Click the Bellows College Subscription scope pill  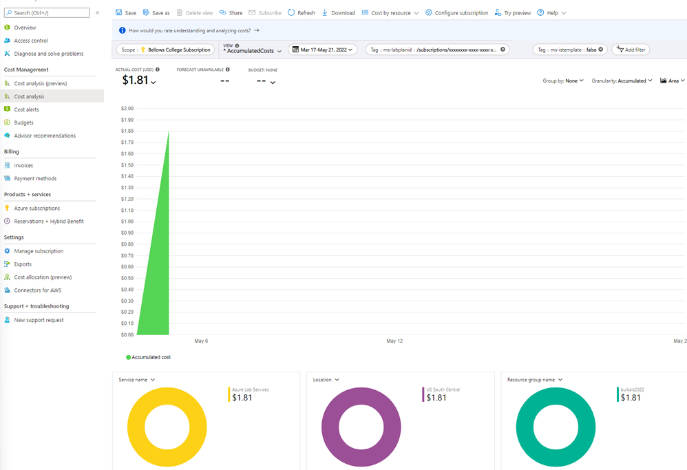pyautogui.click(x=166, y=50)
